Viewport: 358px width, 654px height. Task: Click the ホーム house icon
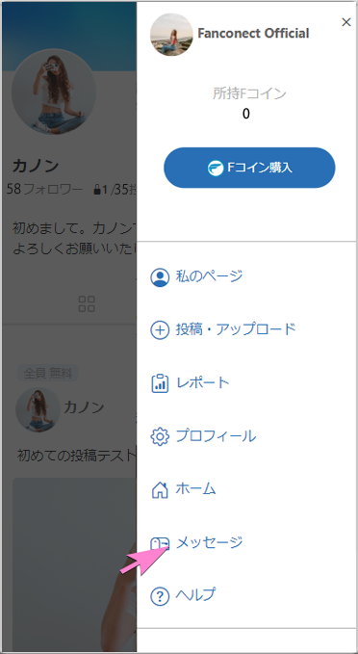click(160, 489)
